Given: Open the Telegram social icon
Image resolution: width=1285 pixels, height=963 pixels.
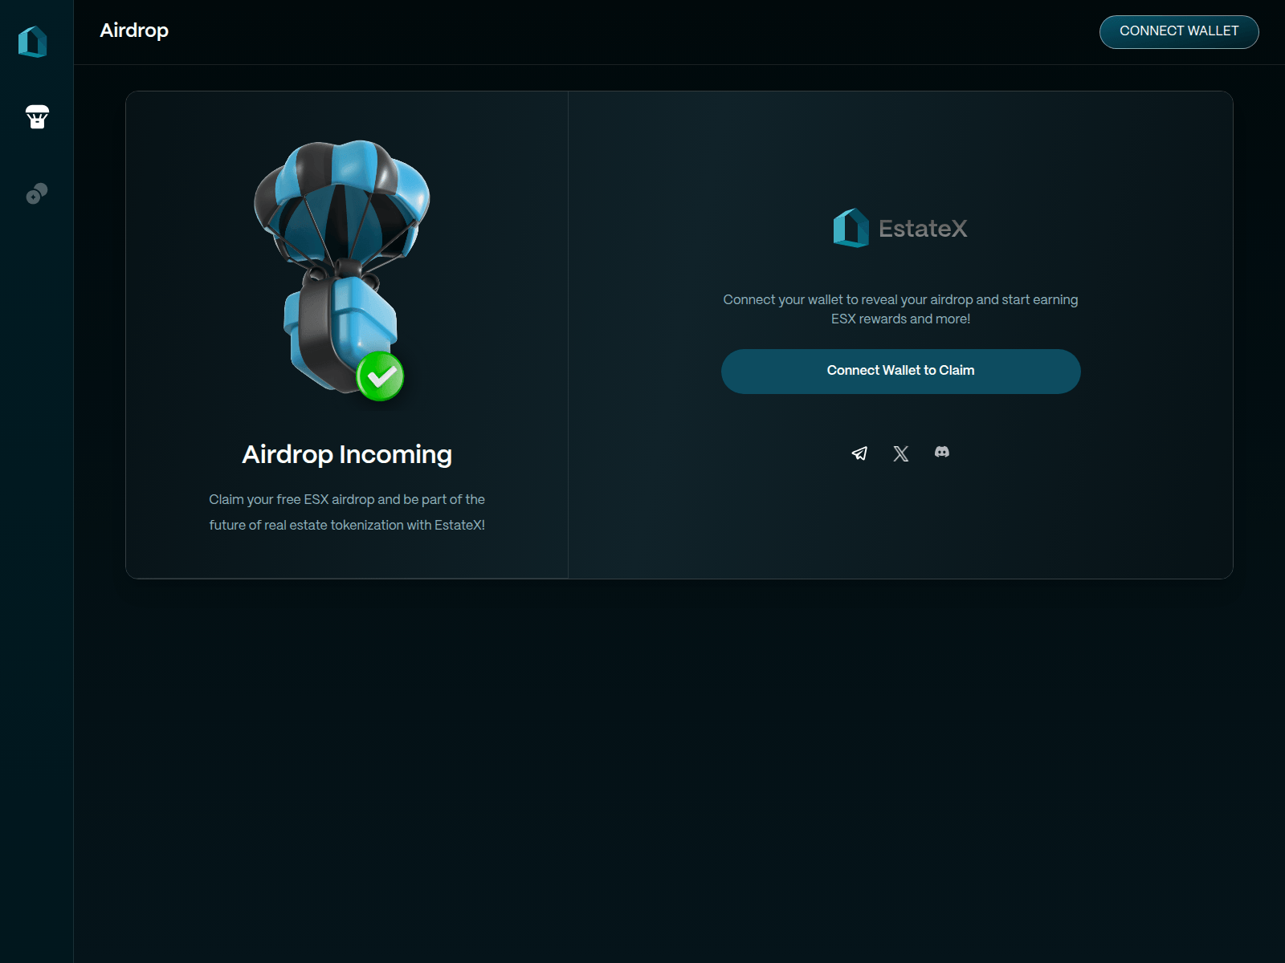Looking at the screenshot, I should click(x=859, y=453).
